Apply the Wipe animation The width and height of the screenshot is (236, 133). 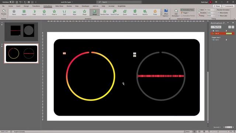74,12
